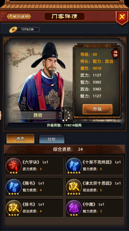Close the 门客详情 panel with X
Viewport: 129px width, 231px height.
tap(122, 17)
